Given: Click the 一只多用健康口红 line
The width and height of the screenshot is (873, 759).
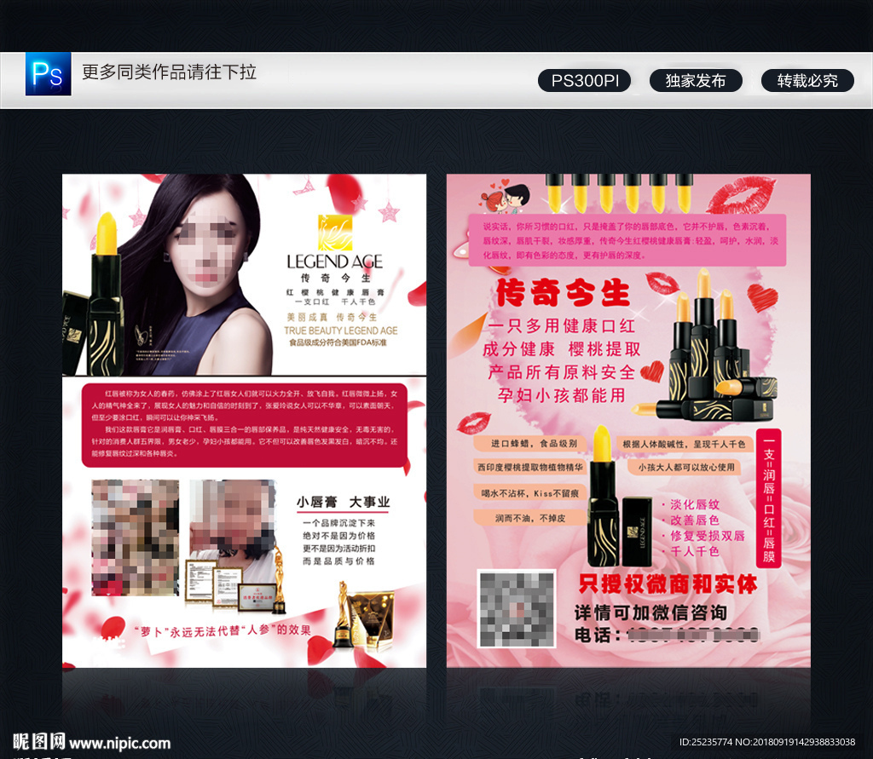Looking at the screenshot, I should pyautogui.click(x=562, y=325).
